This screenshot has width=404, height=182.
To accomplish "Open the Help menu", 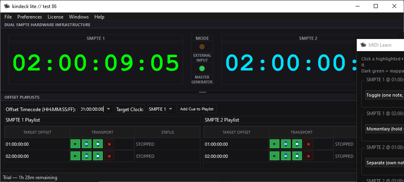I will 99,17.
